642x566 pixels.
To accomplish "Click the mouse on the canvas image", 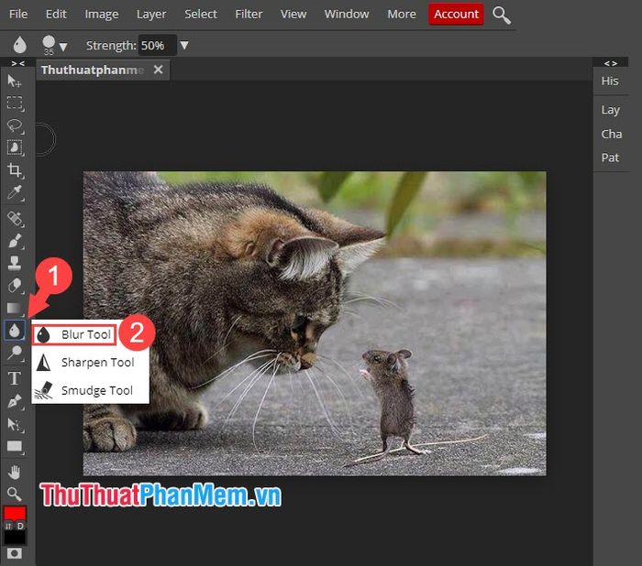I will point(390,400).
